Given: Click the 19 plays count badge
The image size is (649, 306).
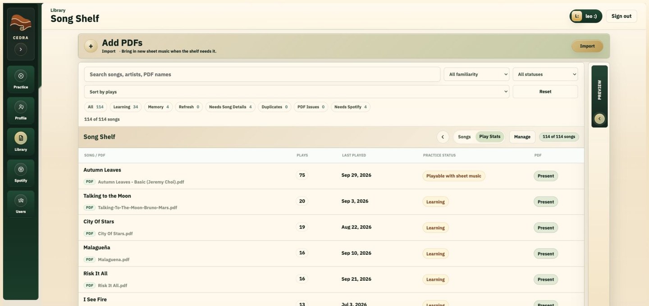Looking at the screenshot, I should 302,227.
